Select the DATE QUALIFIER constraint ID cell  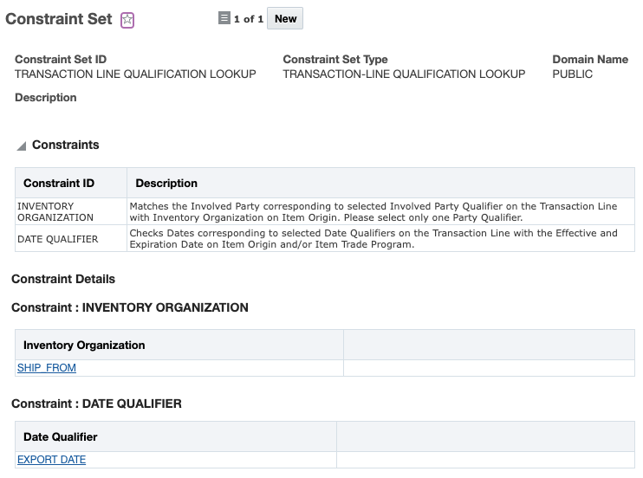click(x=58, y=239)
